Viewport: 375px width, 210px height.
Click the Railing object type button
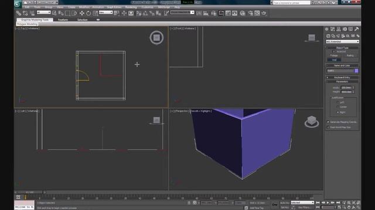tap(350, 55)
